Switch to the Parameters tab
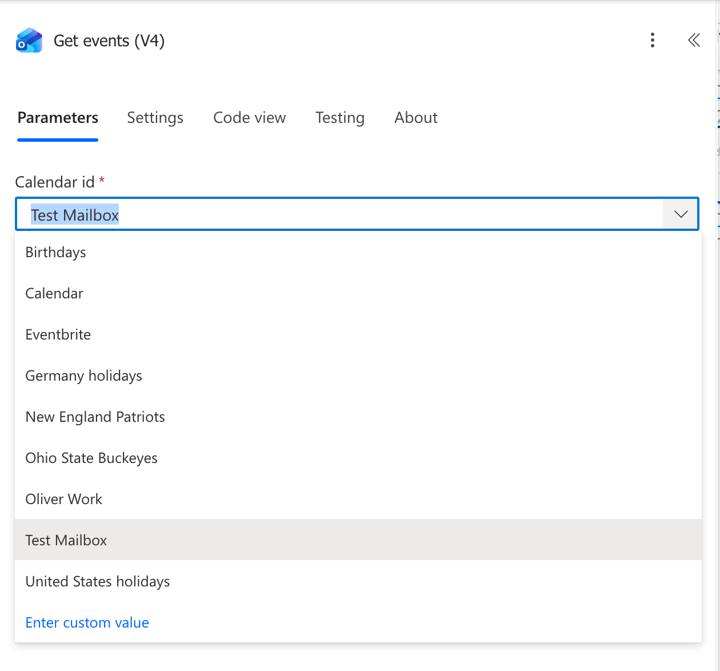Screen dimensions: 720x671 58,118
